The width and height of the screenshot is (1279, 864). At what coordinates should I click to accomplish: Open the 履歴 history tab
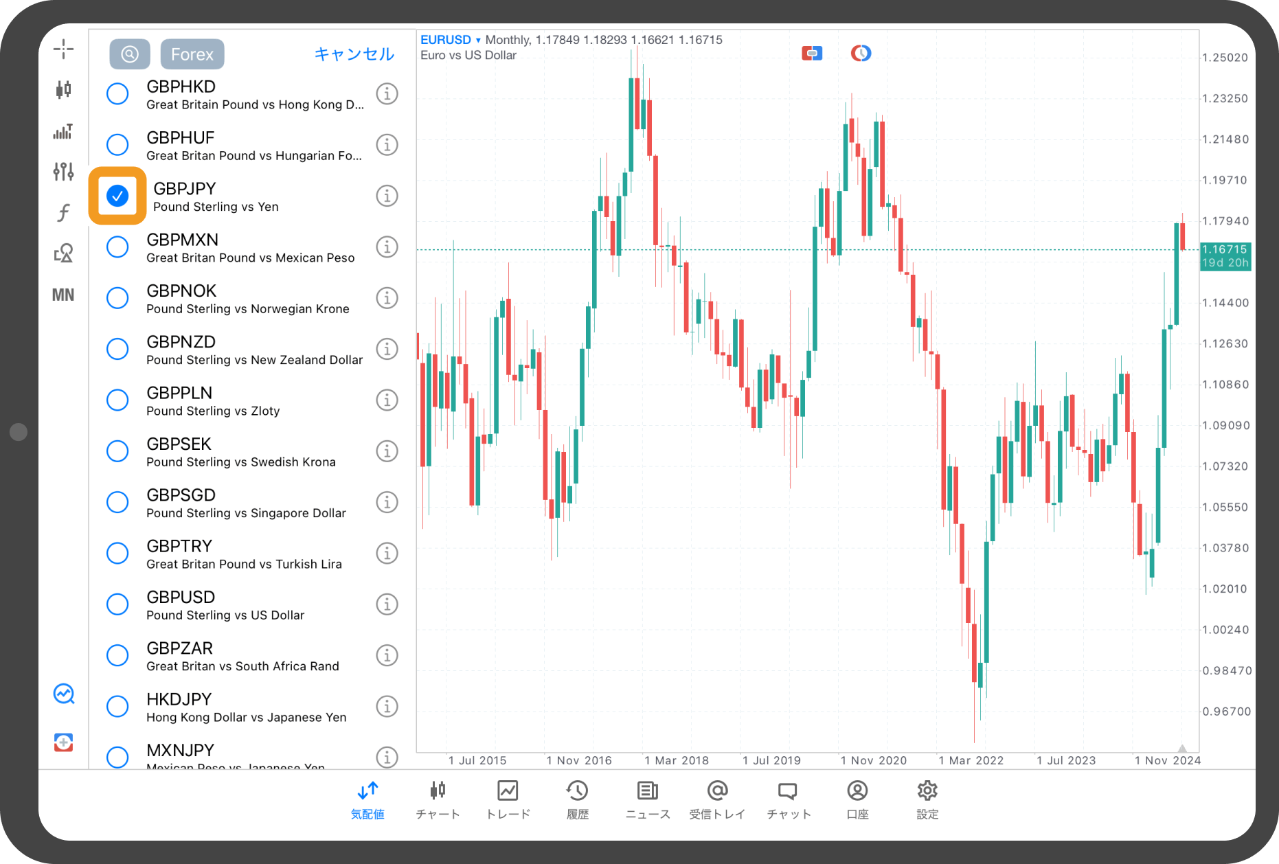tap(578, 799)
